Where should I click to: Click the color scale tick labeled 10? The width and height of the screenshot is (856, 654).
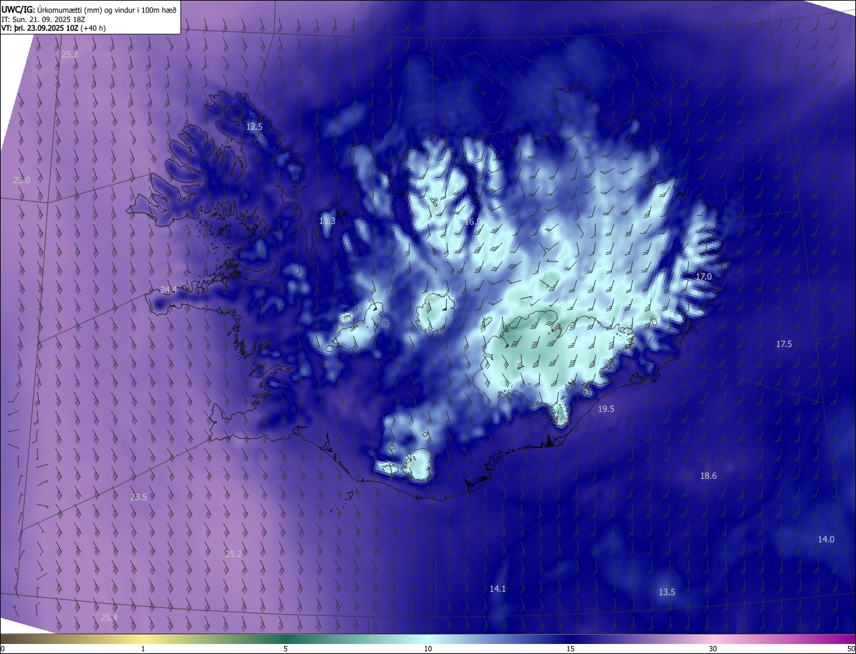pos(428,649)
